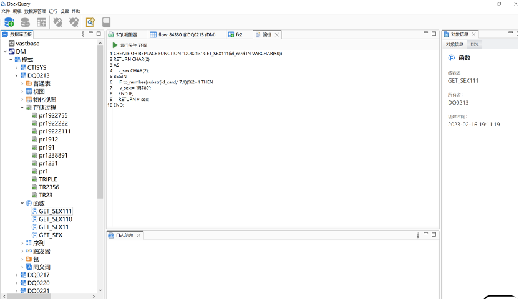Click the GET_SEX110 function icon
The height and width of the screenshot is (299, 519).
pyautogui.click(x=34, y=219)
